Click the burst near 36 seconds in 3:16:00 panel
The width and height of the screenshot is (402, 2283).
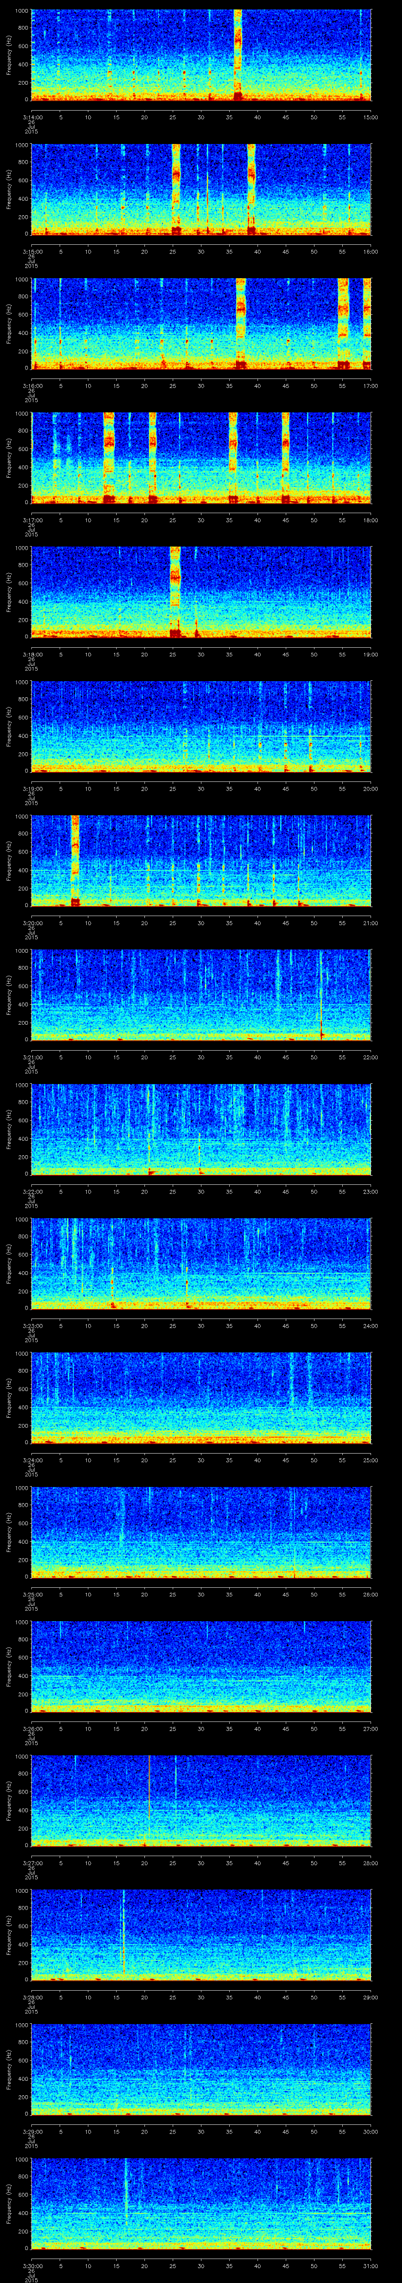point(240,323)
